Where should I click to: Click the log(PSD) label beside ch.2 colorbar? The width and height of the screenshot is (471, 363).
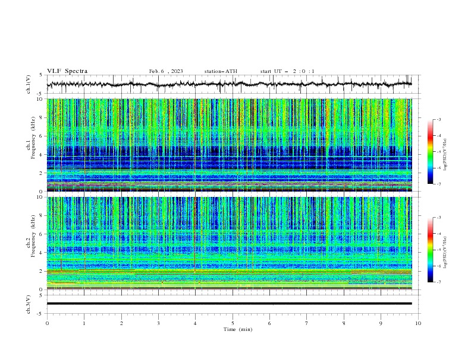click(445, 253)
